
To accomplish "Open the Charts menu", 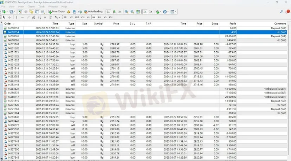I will click(x=32, y=7).
